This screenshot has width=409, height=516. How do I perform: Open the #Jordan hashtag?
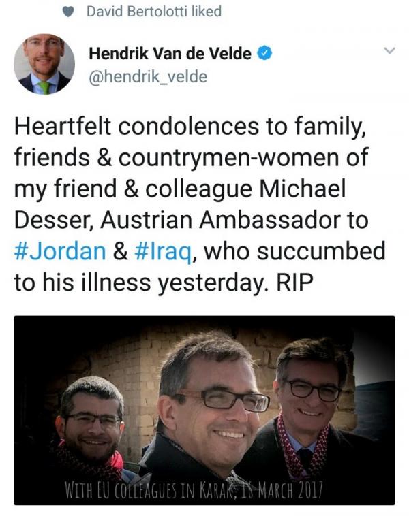(60, 251)
